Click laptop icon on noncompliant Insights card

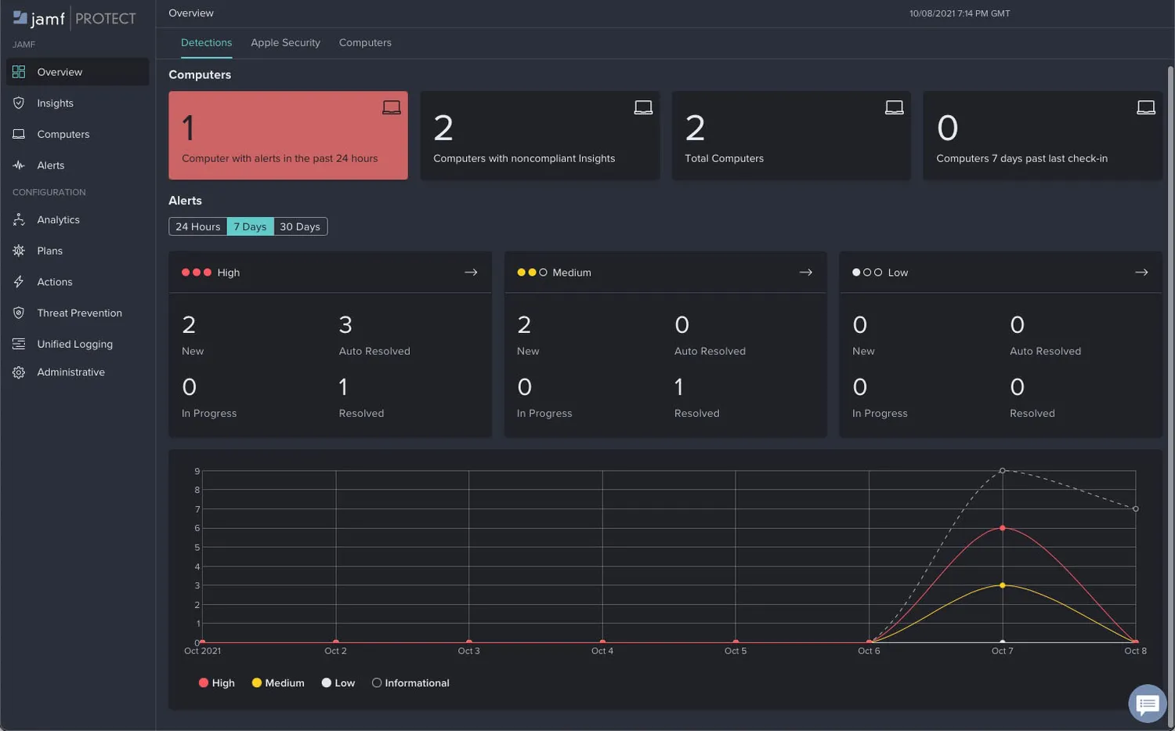pos(643,107)
